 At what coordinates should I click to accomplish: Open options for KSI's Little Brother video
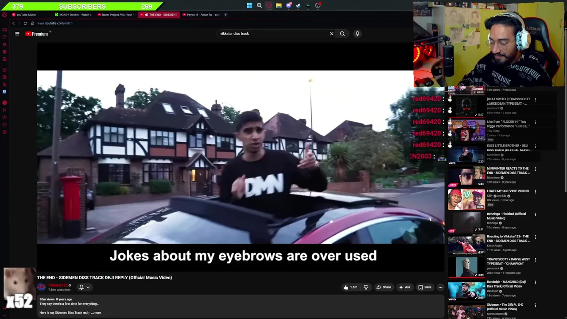tap(535, 146)
